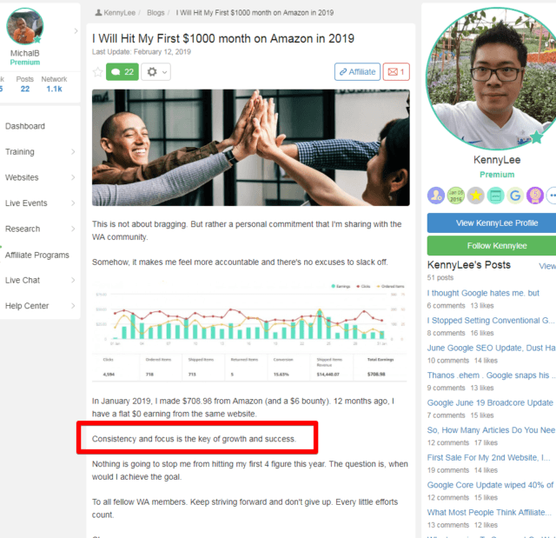Open post 'What Most People Think Affiliate...'
Image resolution: width=556 pixels, height=538 pixels.
point(489,513)
